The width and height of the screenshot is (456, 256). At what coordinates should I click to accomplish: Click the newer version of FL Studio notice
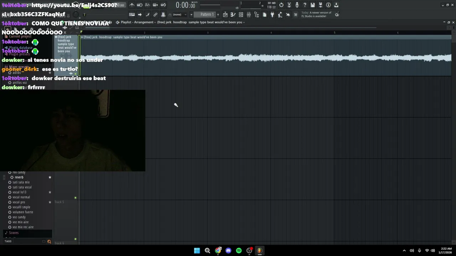click(x=316, y=14)
